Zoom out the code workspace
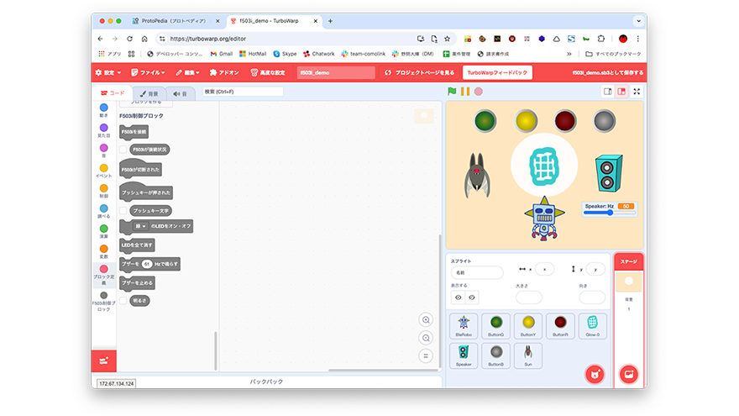 click(x=426, y=338)
